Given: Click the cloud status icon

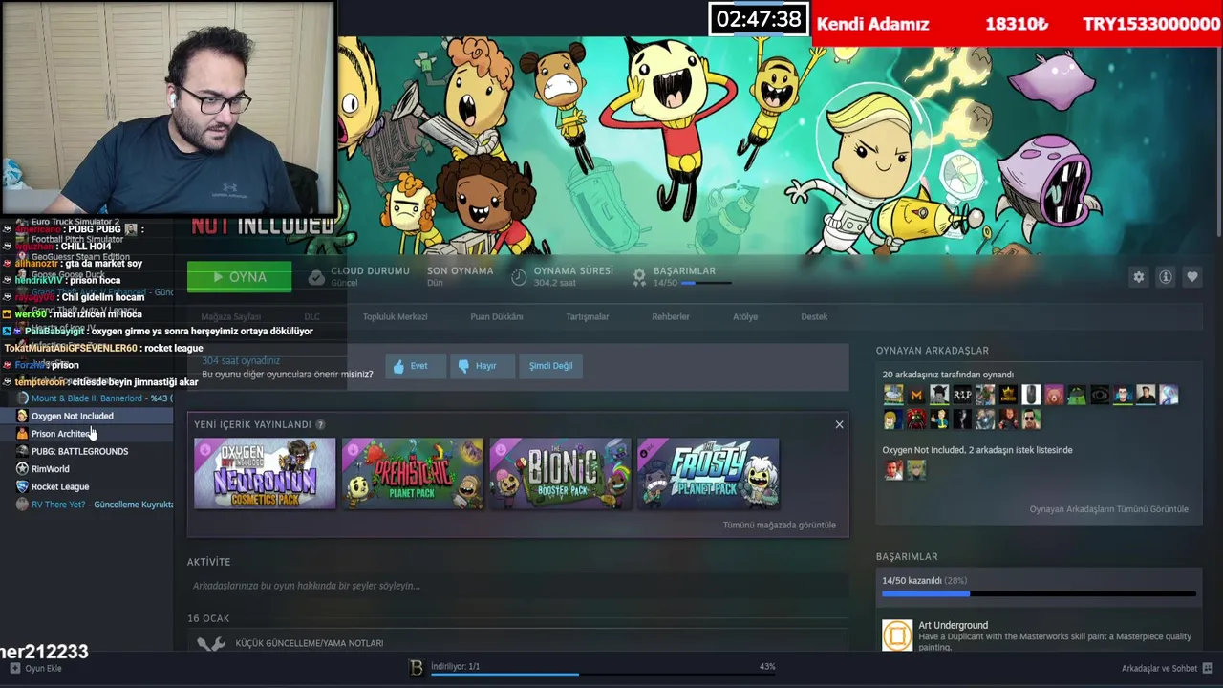Looking at the screenshot, I should pyautogui.click(x=316, y=277).
